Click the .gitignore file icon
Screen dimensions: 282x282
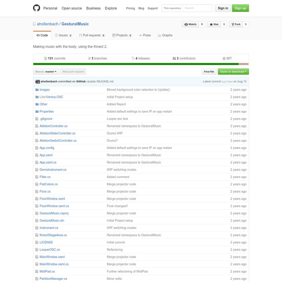37,119
